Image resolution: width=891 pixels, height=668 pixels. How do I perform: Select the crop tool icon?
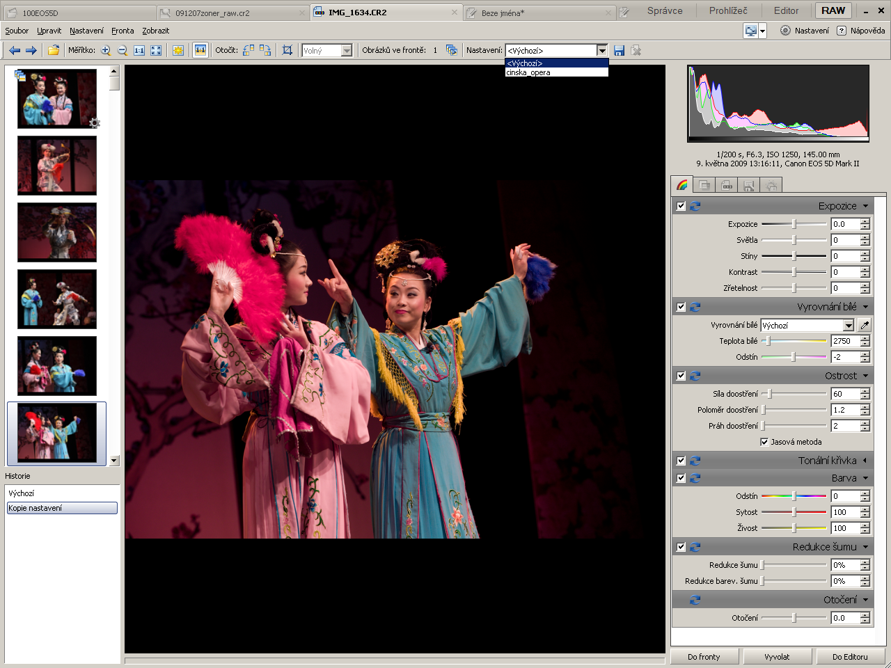click(x=287, y=50)
